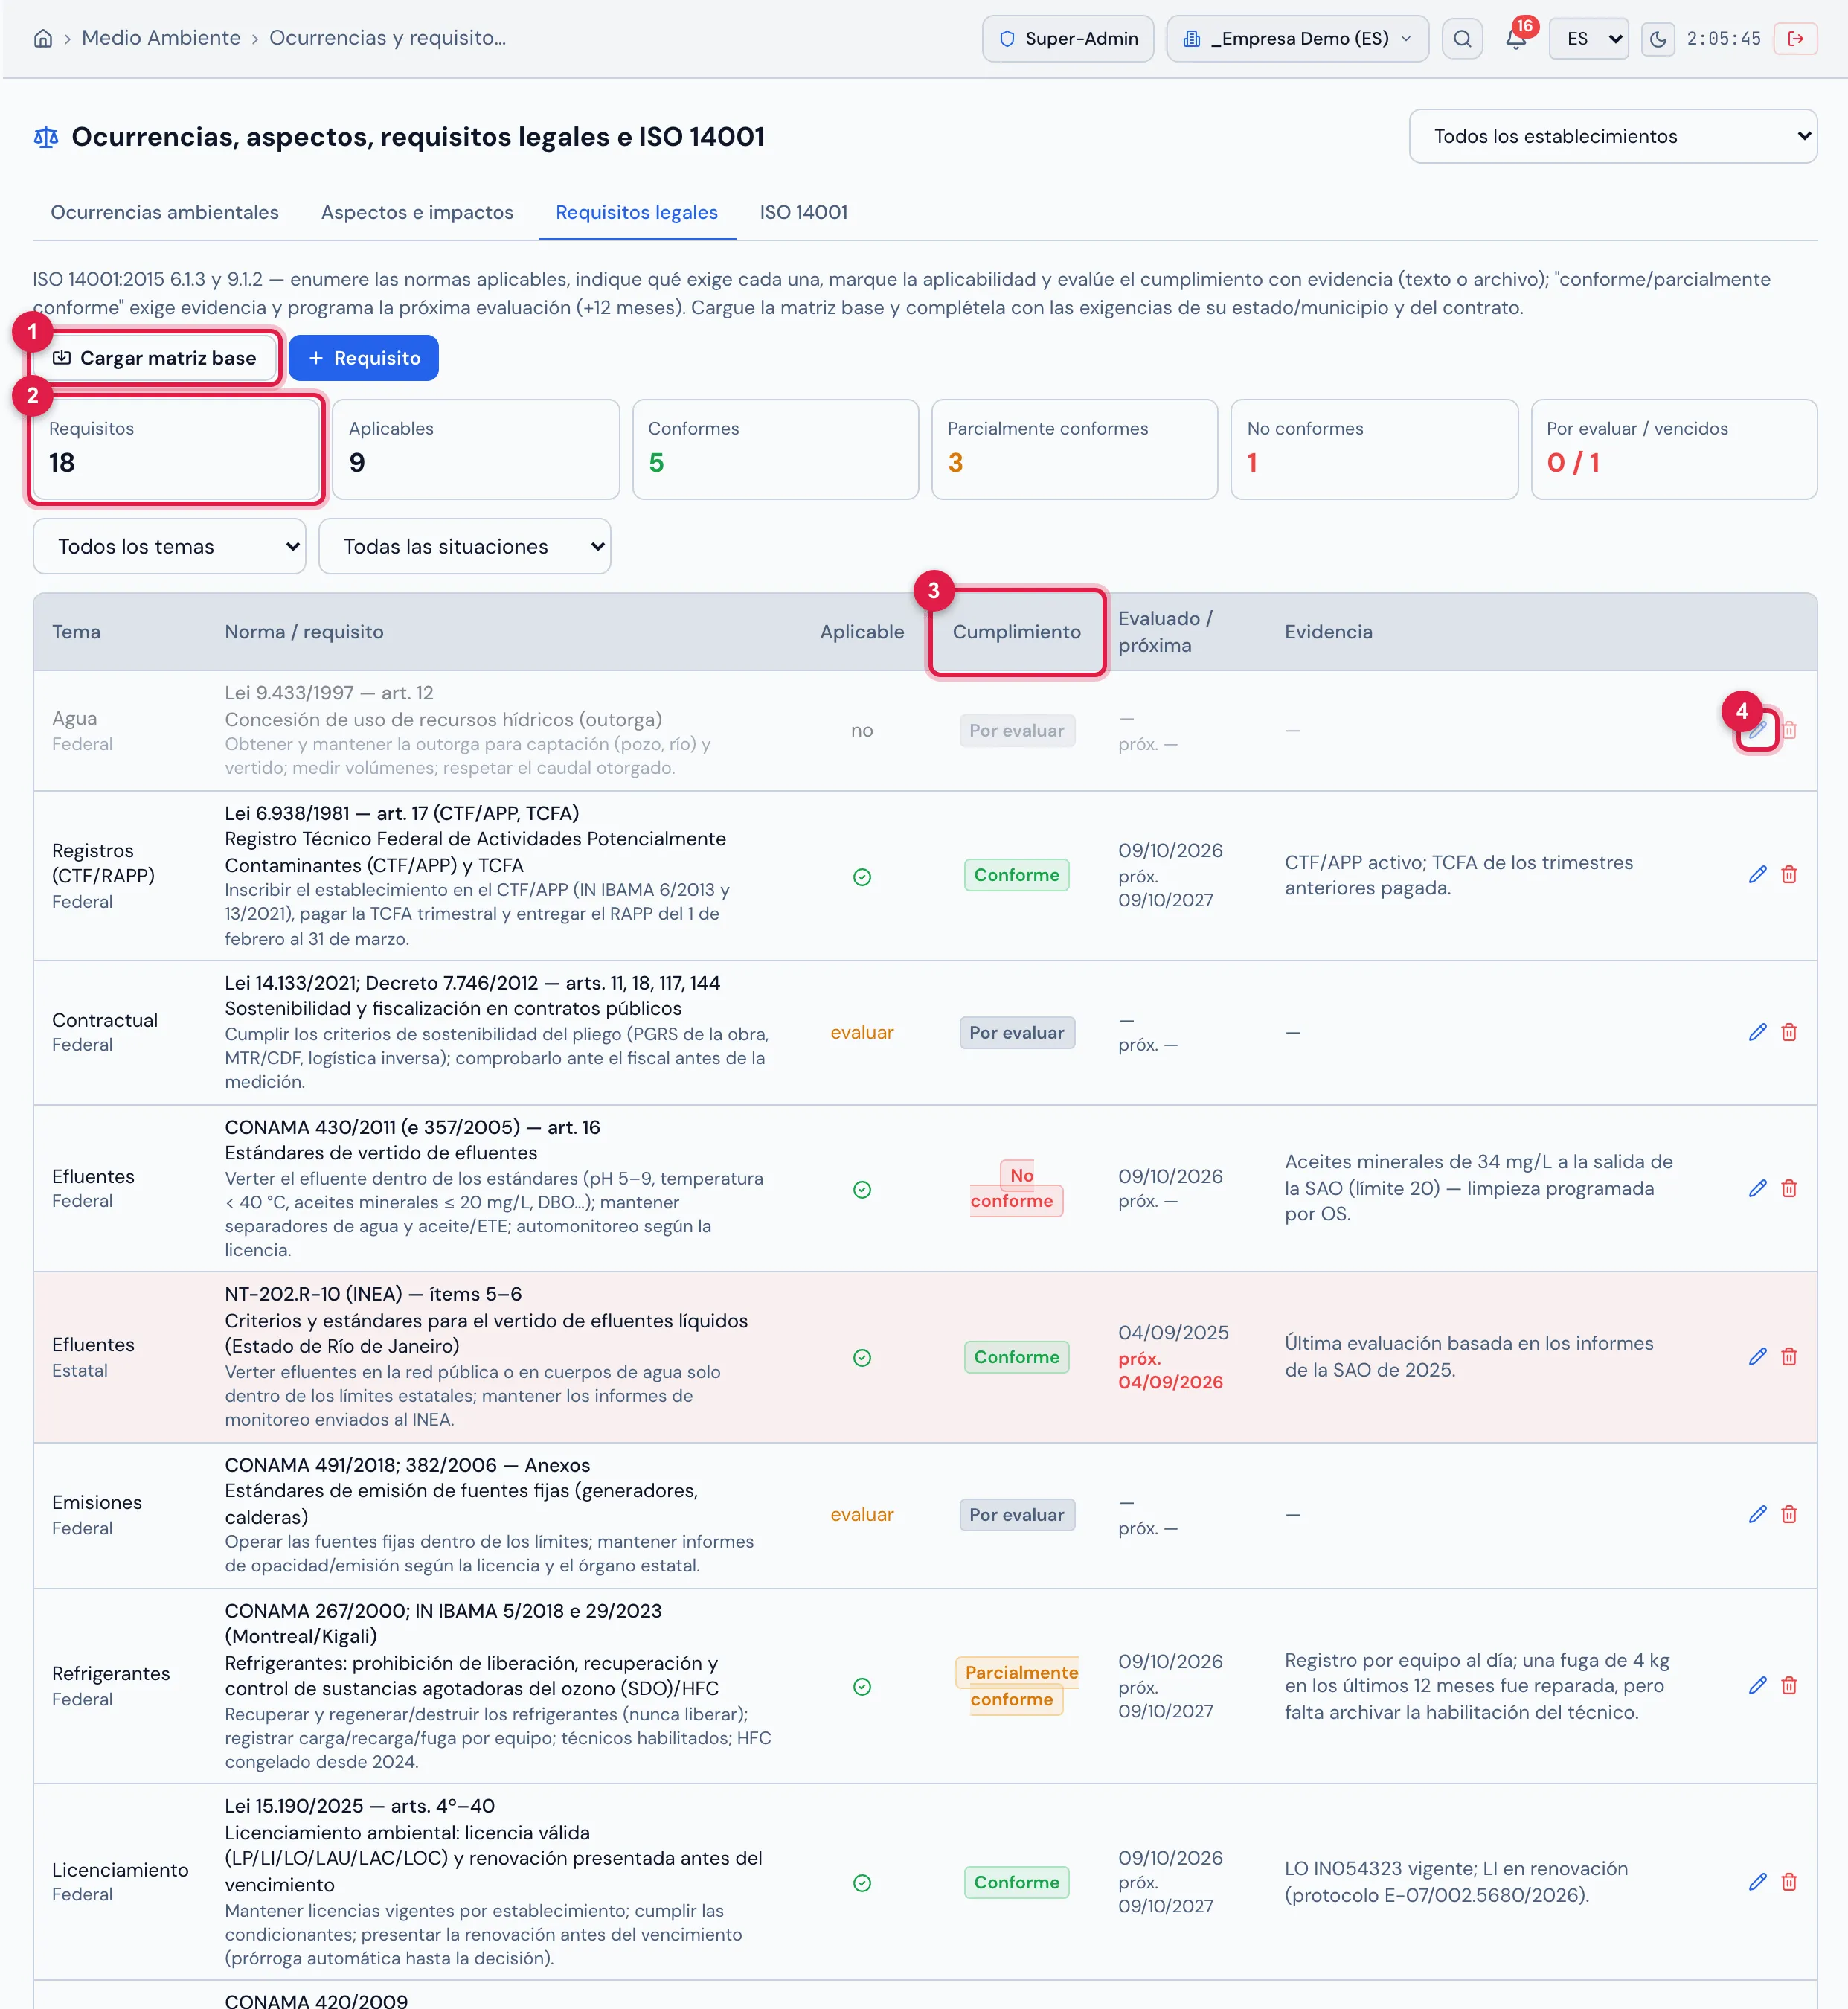
Task: Delete the Contractual Lei 14.133/2021 row
Action: coord(1789,1032)
